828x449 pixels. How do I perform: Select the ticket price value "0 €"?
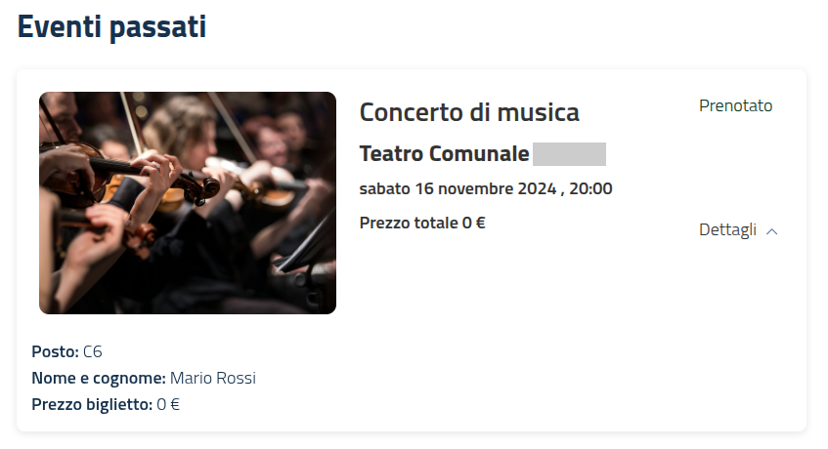(x=168, y=404)
